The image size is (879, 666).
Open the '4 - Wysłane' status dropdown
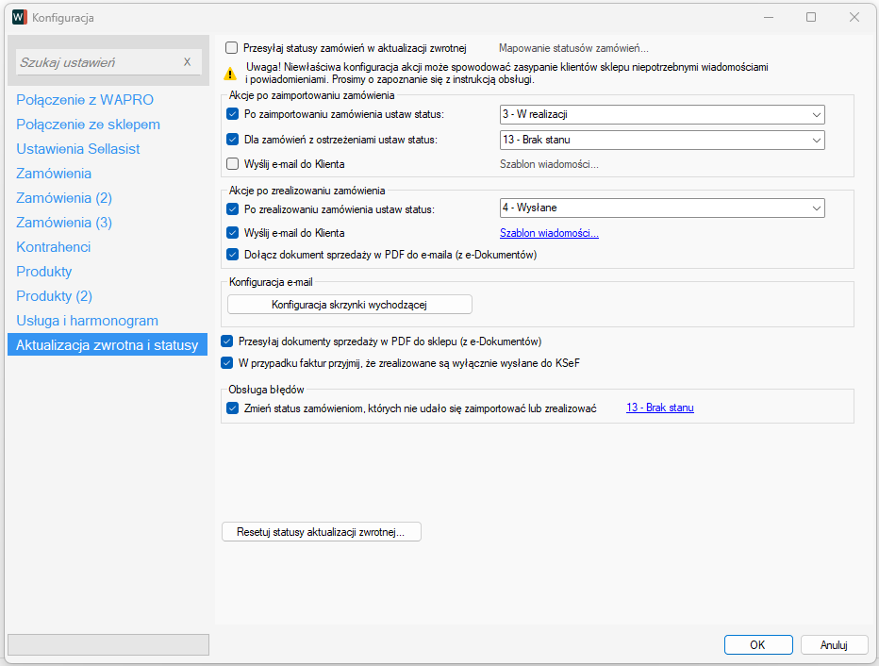pos(661,208)
